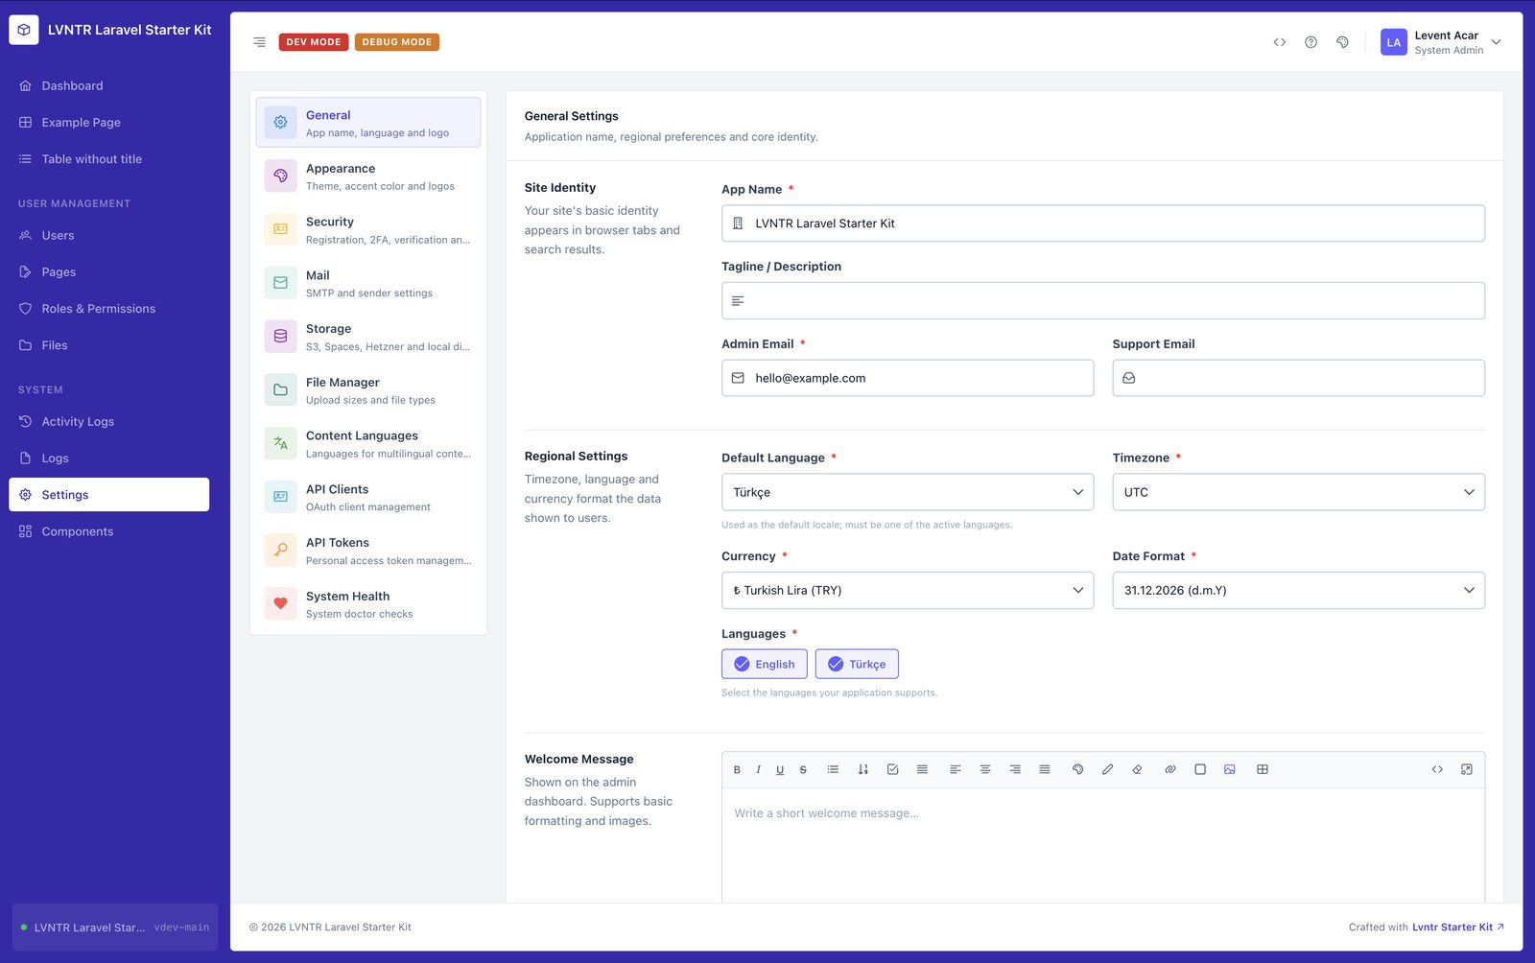This screenshot has width=1535, height=963.
Task: Insert an image in the editor
Action: 1230,769
